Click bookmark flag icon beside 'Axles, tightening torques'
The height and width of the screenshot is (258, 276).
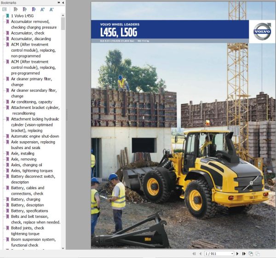click(x=7, y=171)
